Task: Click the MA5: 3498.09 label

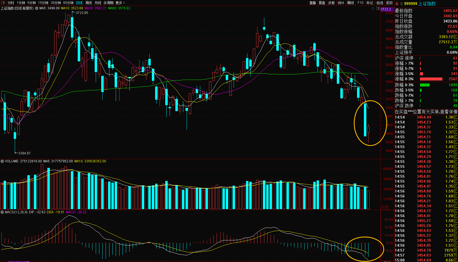Action: (x=49, y=8)
